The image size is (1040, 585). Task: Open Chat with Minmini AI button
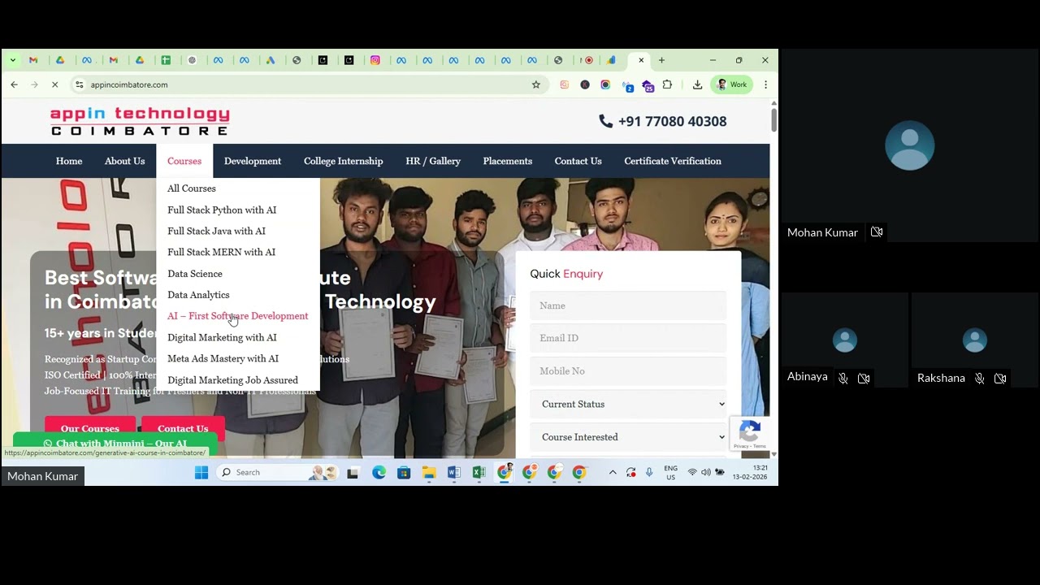[115, 444]
